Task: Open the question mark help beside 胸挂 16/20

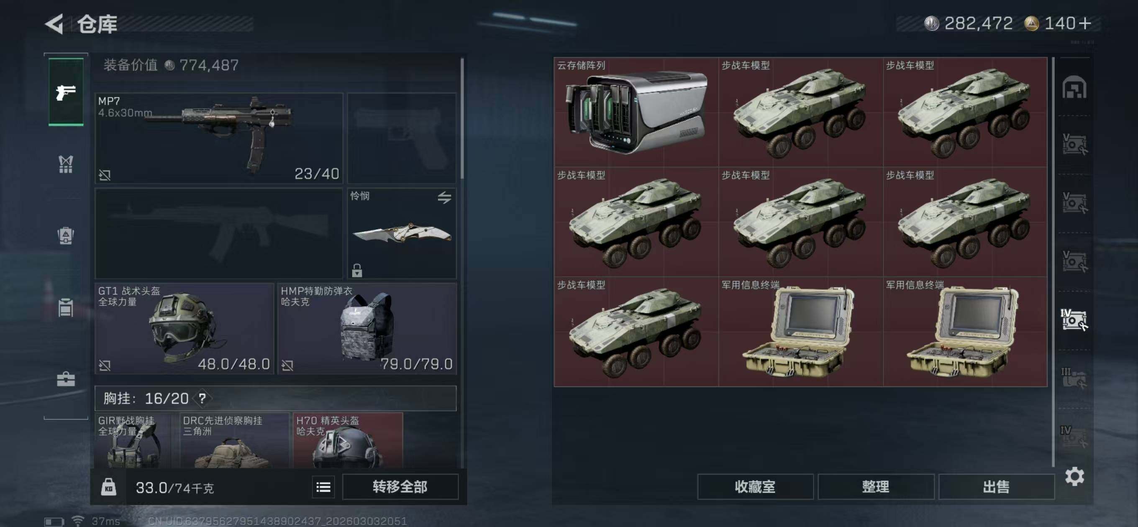Action: (202, 399)
